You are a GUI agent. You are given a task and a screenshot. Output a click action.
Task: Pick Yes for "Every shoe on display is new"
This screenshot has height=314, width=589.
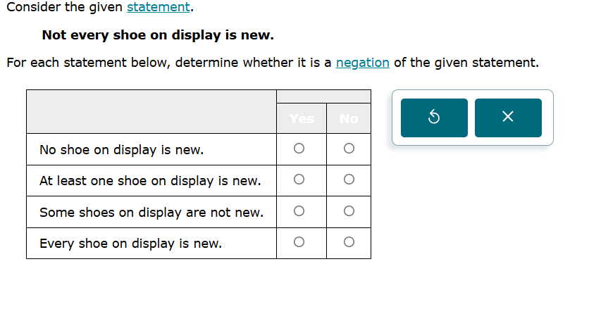tap(299, 243)
